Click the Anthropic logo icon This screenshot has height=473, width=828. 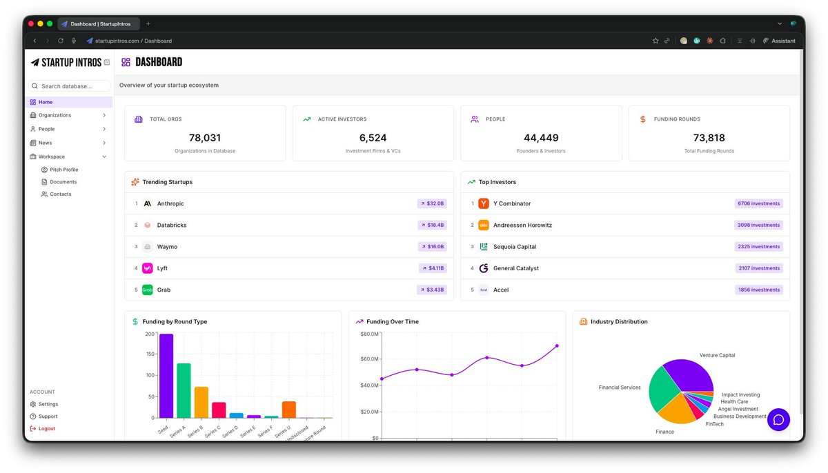(148, 203)
